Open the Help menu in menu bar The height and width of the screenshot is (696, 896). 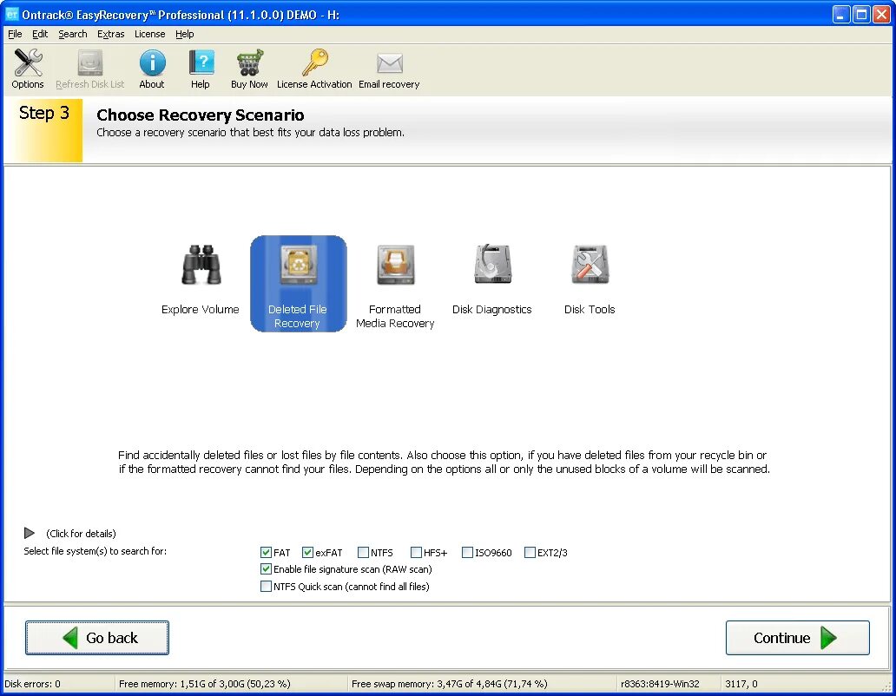coord(185,34)
